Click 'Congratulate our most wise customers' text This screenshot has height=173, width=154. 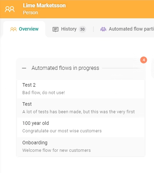click(x=62, y=131)
